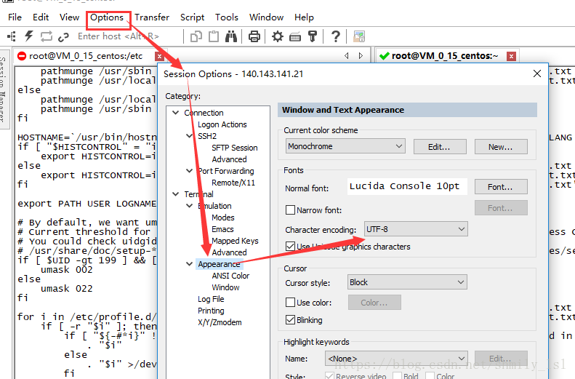Close the root@VM_0_15_centos:/etc tab

pos(159,56)
